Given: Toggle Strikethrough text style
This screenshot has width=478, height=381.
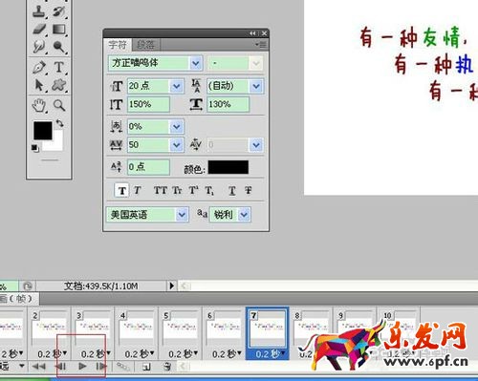Looking at the screenshot, I should [249, 190].
